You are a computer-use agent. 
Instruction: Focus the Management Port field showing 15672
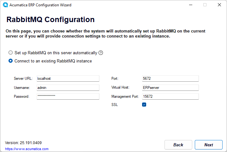[x=170, y=96]
